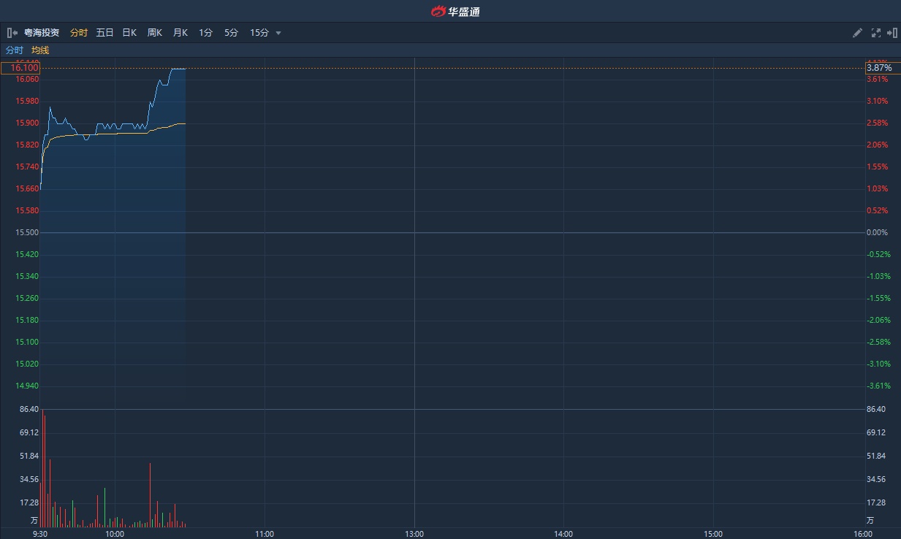Select the 5分 five-minute interval
Image resolution: width=901 pixels, height=539 pixels.
231,33
